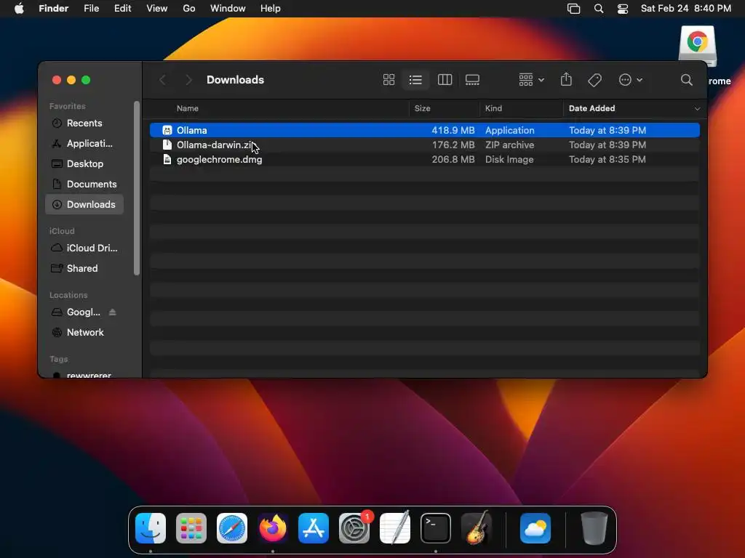Open the Go menu
745x558 pixels.
click(189, 9)
